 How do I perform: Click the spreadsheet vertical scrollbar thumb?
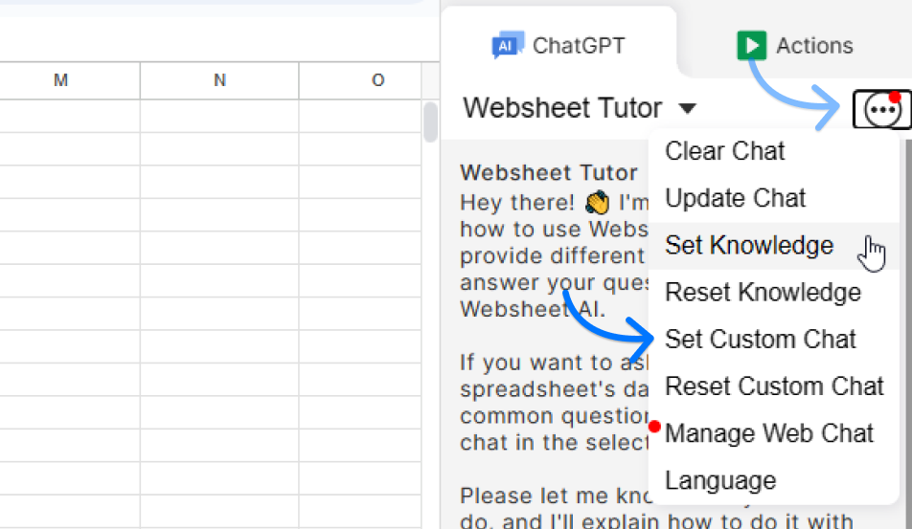click(x=431, y=121)
